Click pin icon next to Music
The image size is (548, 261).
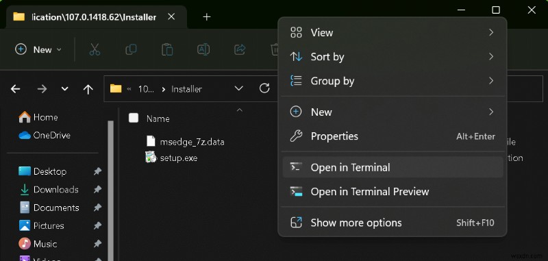click(97, 244)
